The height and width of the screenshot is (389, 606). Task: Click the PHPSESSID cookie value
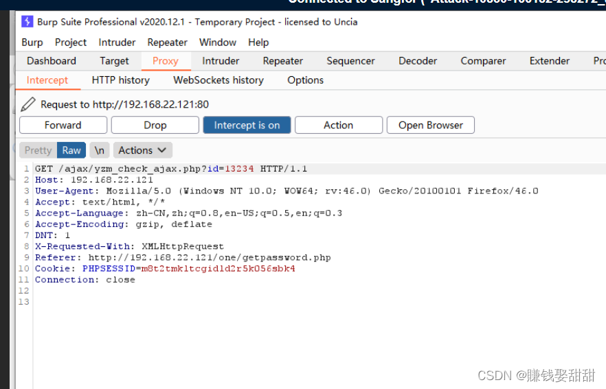218,269
